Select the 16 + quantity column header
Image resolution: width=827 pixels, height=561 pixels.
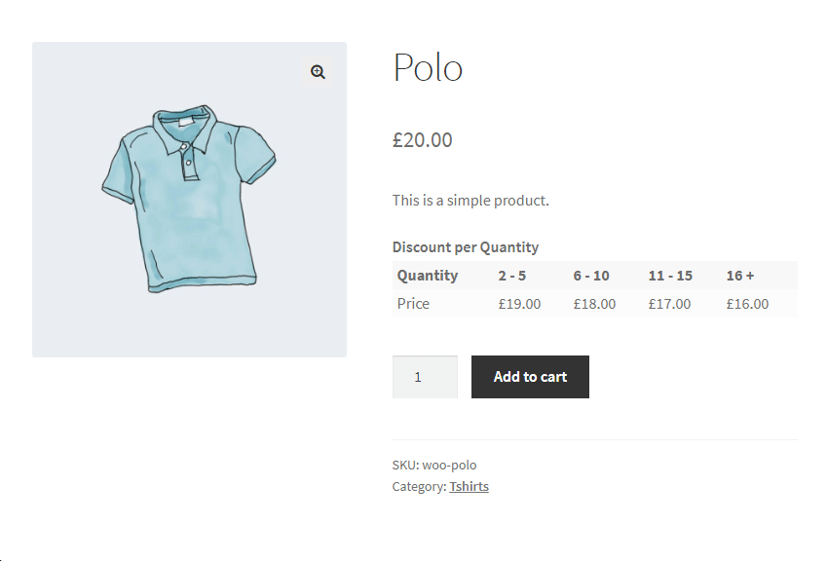tap(740, 276)
